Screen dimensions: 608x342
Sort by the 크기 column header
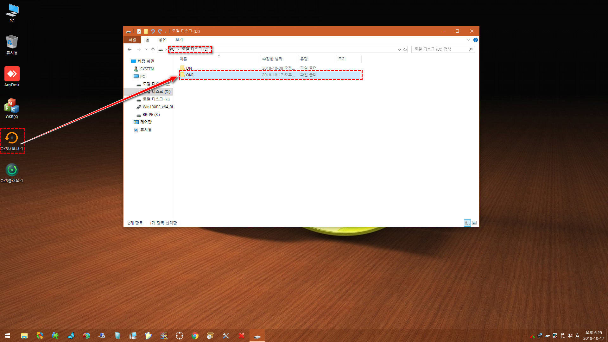tap(348, 59)
